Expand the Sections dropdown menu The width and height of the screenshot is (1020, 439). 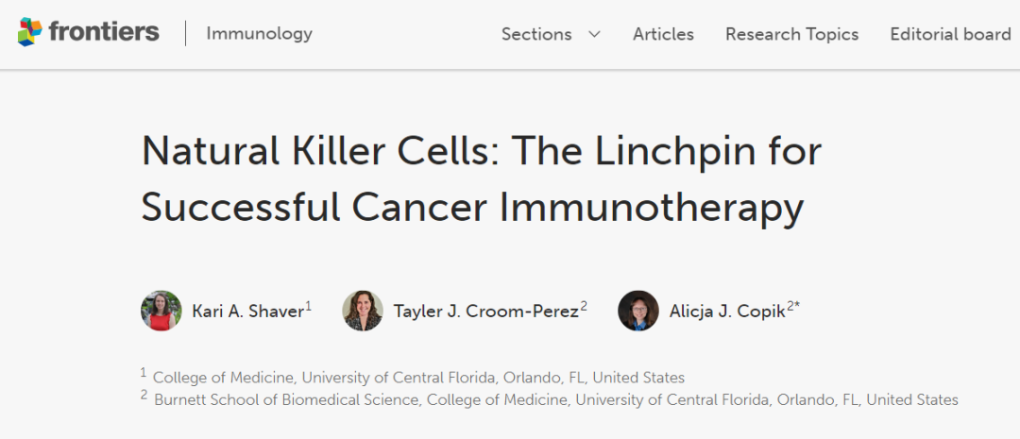click(x=536, y=34)
